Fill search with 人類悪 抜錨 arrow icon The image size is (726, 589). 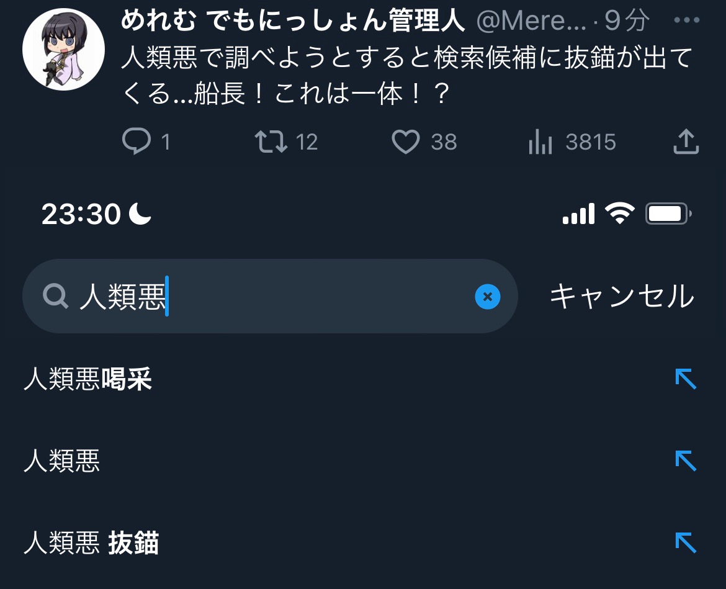click(x=686, y=542)
